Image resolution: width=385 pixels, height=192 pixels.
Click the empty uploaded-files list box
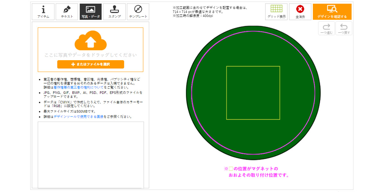91,155
